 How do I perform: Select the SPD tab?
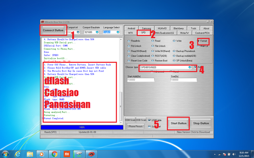coord(143,32)
